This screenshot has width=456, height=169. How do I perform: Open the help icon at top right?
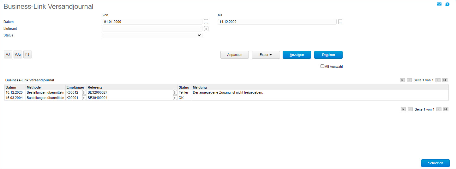click(447, 4)
